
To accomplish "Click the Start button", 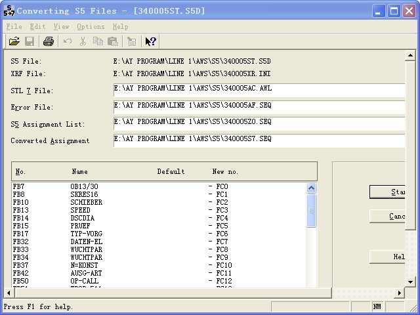I will coord(387,192).
